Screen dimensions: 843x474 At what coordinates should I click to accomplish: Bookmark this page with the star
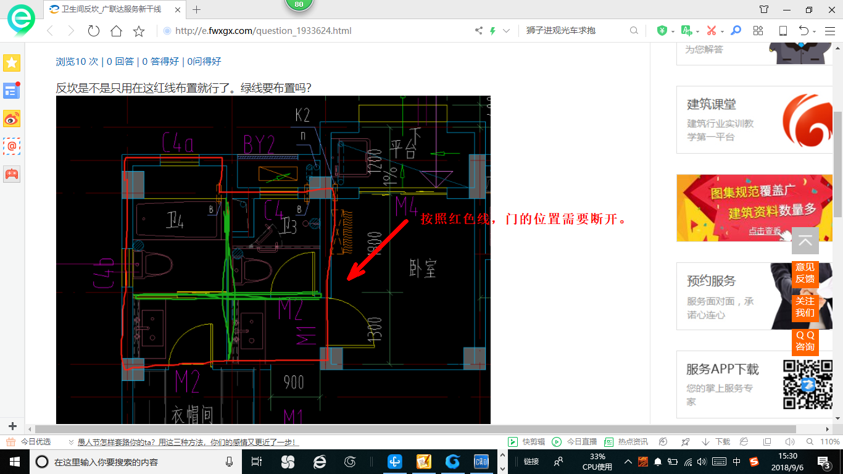point(139,31)
